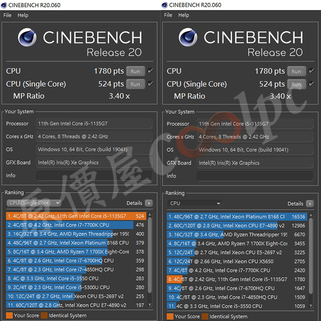
Task: Click the GFX Board field in right window
Action: point(255,163)
